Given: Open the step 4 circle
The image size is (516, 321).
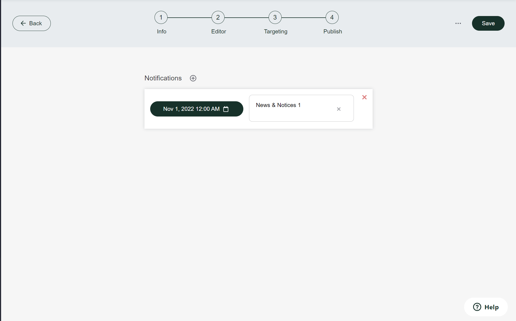Looking at the screenshot, I should [x=332, y=17].
